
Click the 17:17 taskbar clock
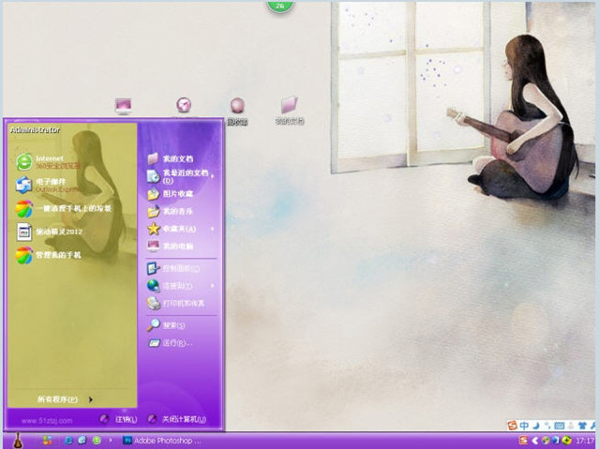point(585,442)
